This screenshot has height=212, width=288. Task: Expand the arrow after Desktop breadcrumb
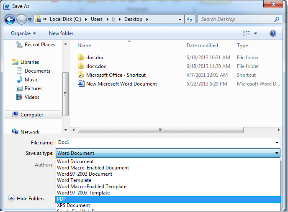click(147, 19)
